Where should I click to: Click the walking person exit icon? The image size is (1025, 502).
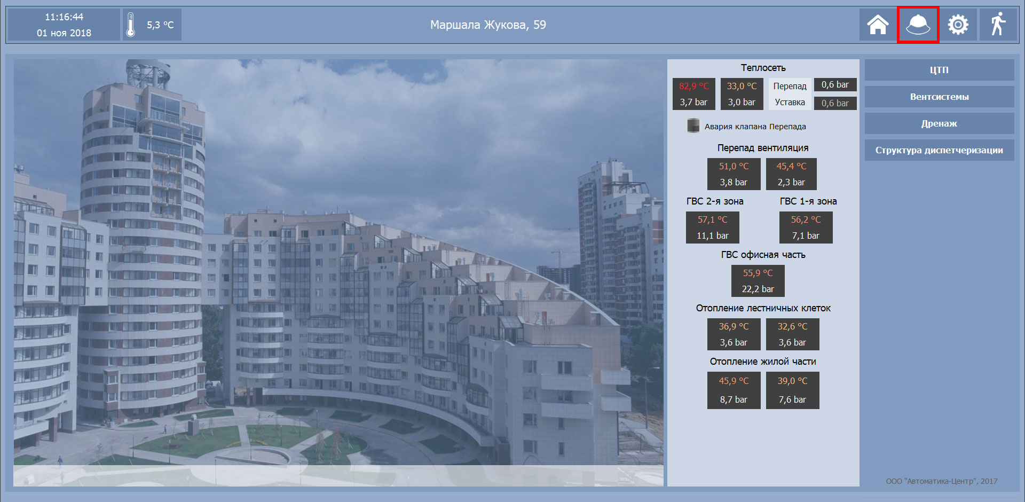click(x=997, y=25)
